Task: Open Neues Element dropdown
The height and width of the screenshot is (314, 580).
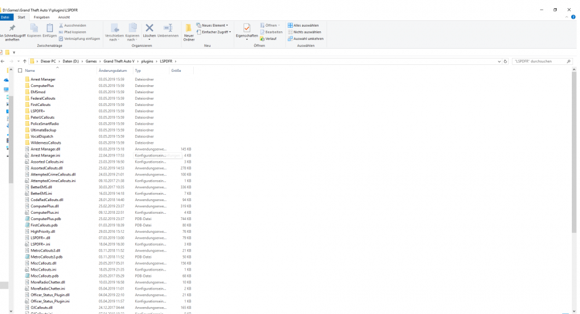Action: [x=212, y=25]
